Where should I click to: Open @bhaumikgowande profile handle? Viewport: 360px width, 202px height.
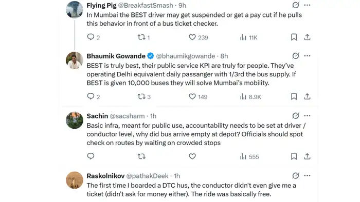tap(186, 56)
